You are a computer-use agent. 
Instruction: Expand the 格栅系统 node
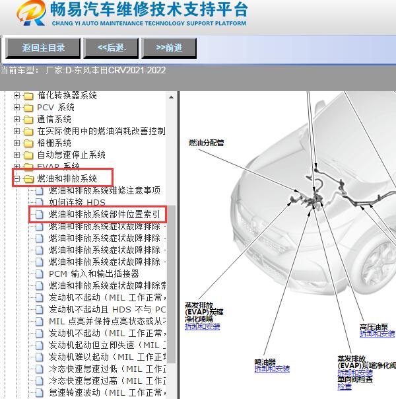tap(16, 143)
